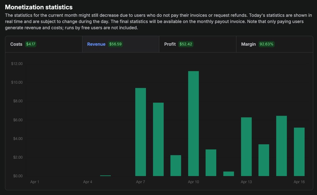
Task: Select the Revenue tab
Action: (121, 44)
